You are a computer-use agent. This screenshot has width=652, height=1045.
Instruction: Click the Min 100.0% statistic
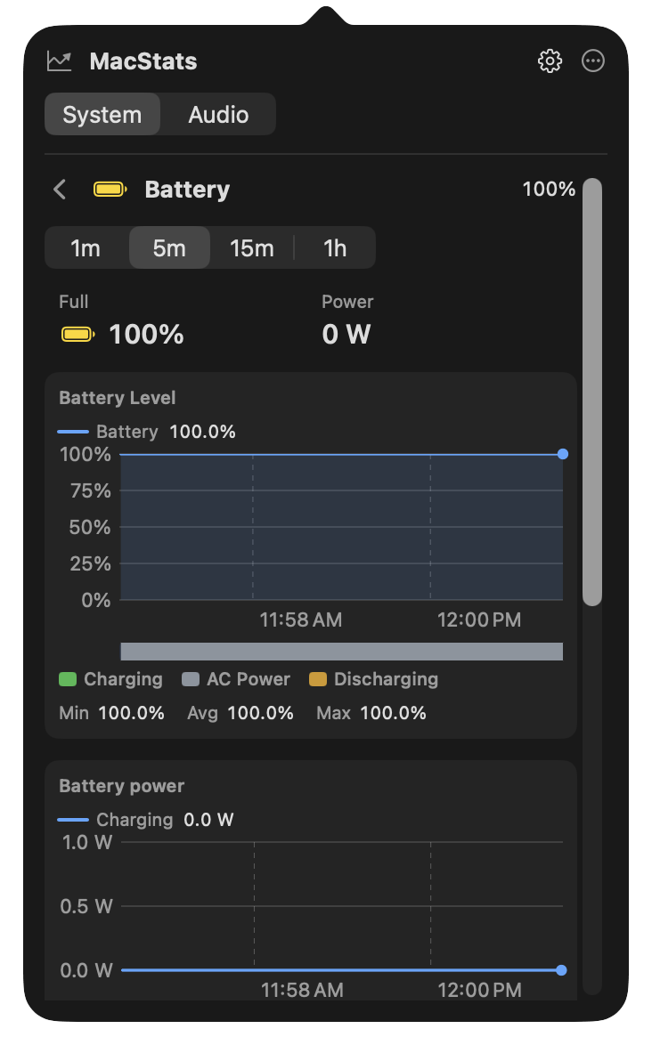coord(111,713)
